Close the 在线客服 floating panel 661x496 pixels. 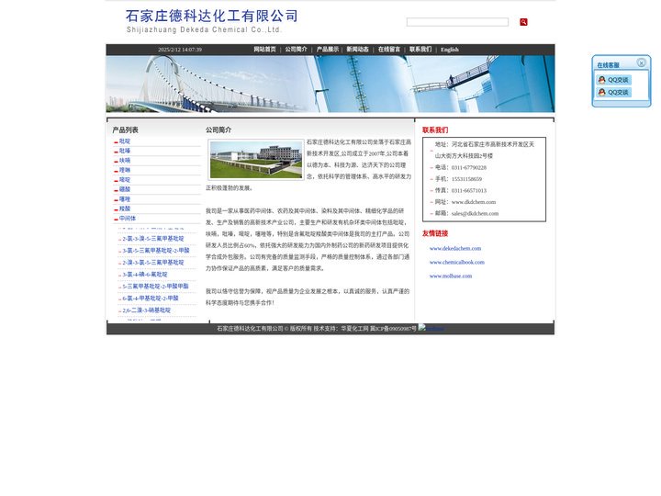(x=641, y=62)
